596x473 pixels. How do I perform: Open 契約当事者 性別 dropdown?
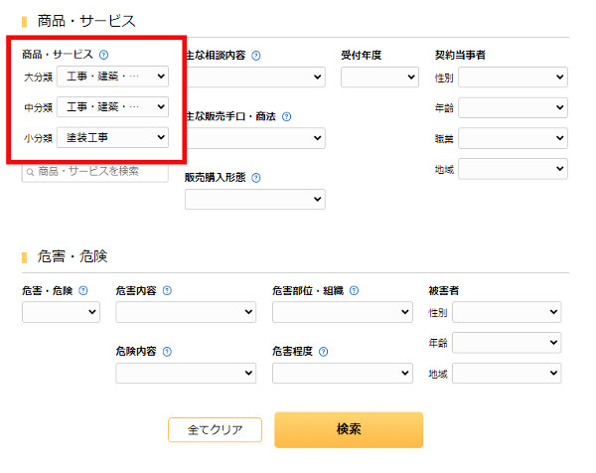(x=513, y=77)
